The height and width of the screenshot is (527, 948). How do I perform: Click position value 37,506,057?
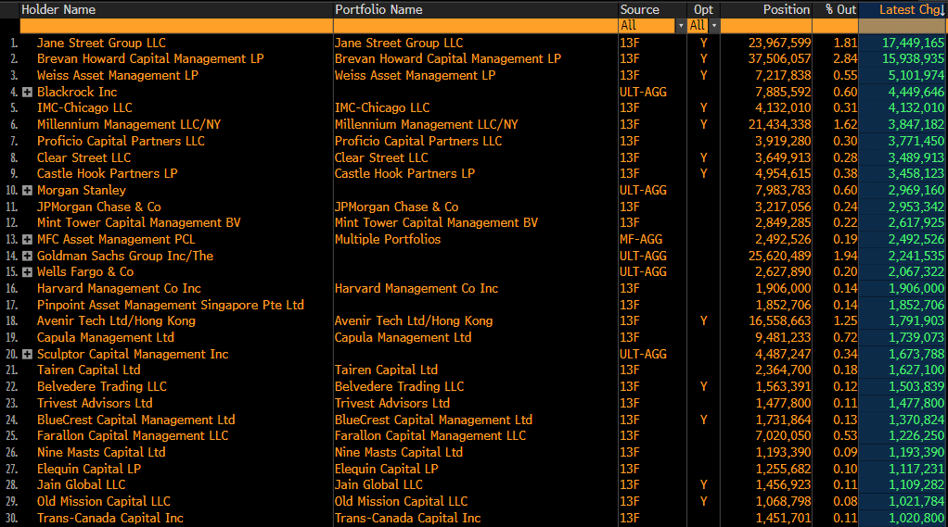pos(779,59)
